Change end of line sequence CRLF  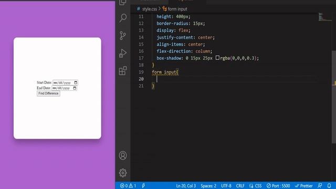pos(240,186)
